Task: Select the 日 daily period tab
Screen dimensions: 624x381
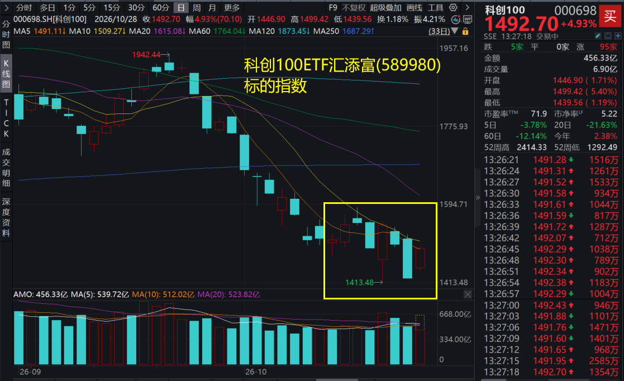Action: [181, 8]
